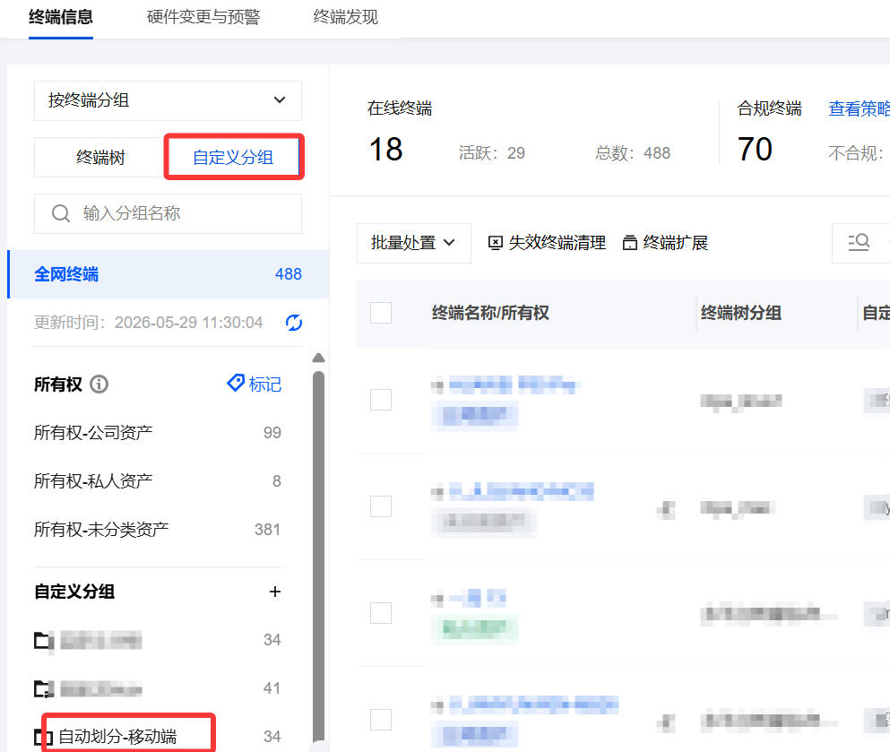Screen dimensions: 890x752
Task: Refresh the update time with reload icon
Action: click(x=293, y=323)
